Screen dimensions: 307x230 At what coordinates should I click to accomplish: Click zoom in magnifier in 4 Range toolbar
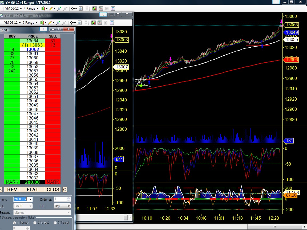point(59,9)
